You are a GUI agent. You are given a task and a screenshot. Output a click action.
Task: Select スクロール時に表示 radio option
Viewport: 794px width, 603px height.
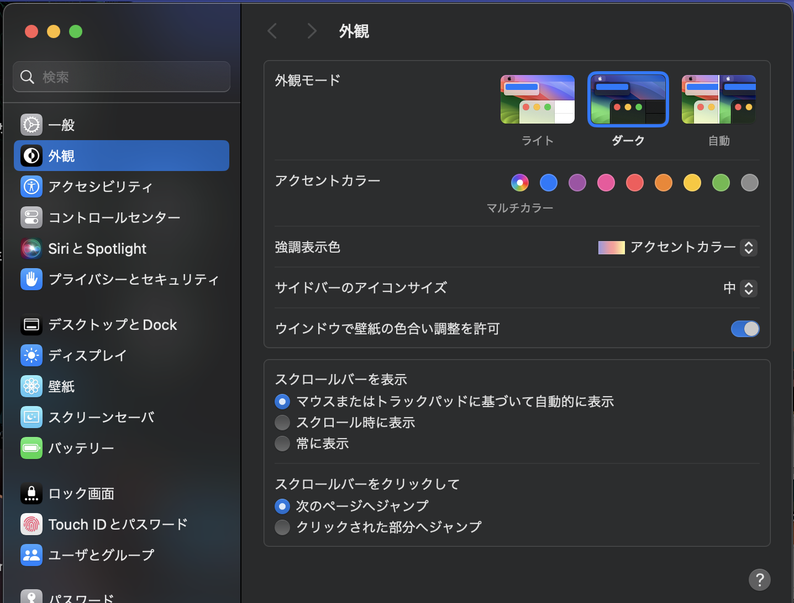282,422
